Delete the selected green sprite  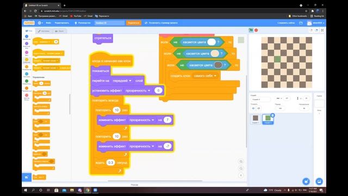pyautogui.click(x=273, y=115)
